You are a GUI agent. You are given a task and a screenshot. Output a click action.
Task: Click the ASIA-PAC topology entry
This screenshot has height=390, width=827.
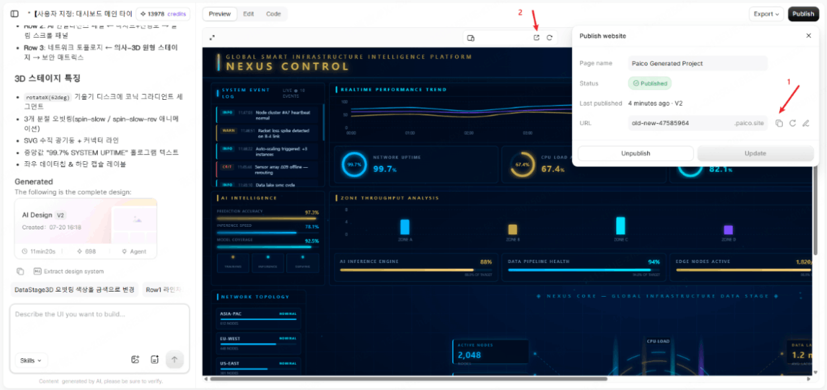[258, 317]
